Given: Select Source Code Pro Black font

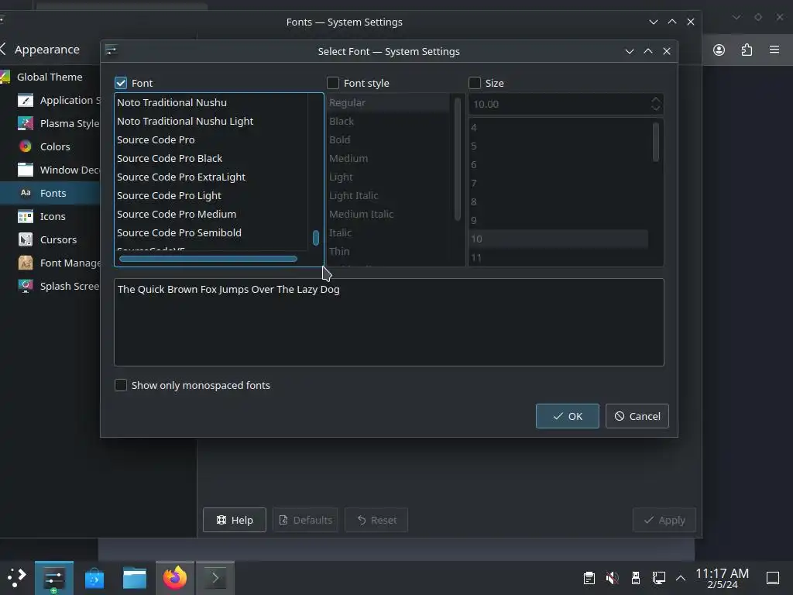Looking at the screenshot, I should [211, 158].
